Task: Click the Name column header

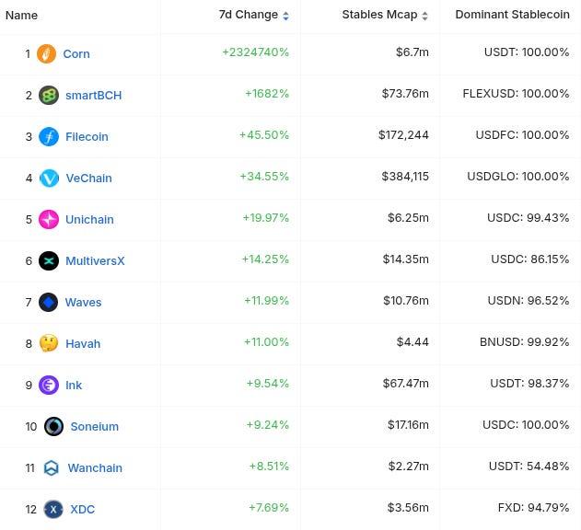Action: (21, 16)
